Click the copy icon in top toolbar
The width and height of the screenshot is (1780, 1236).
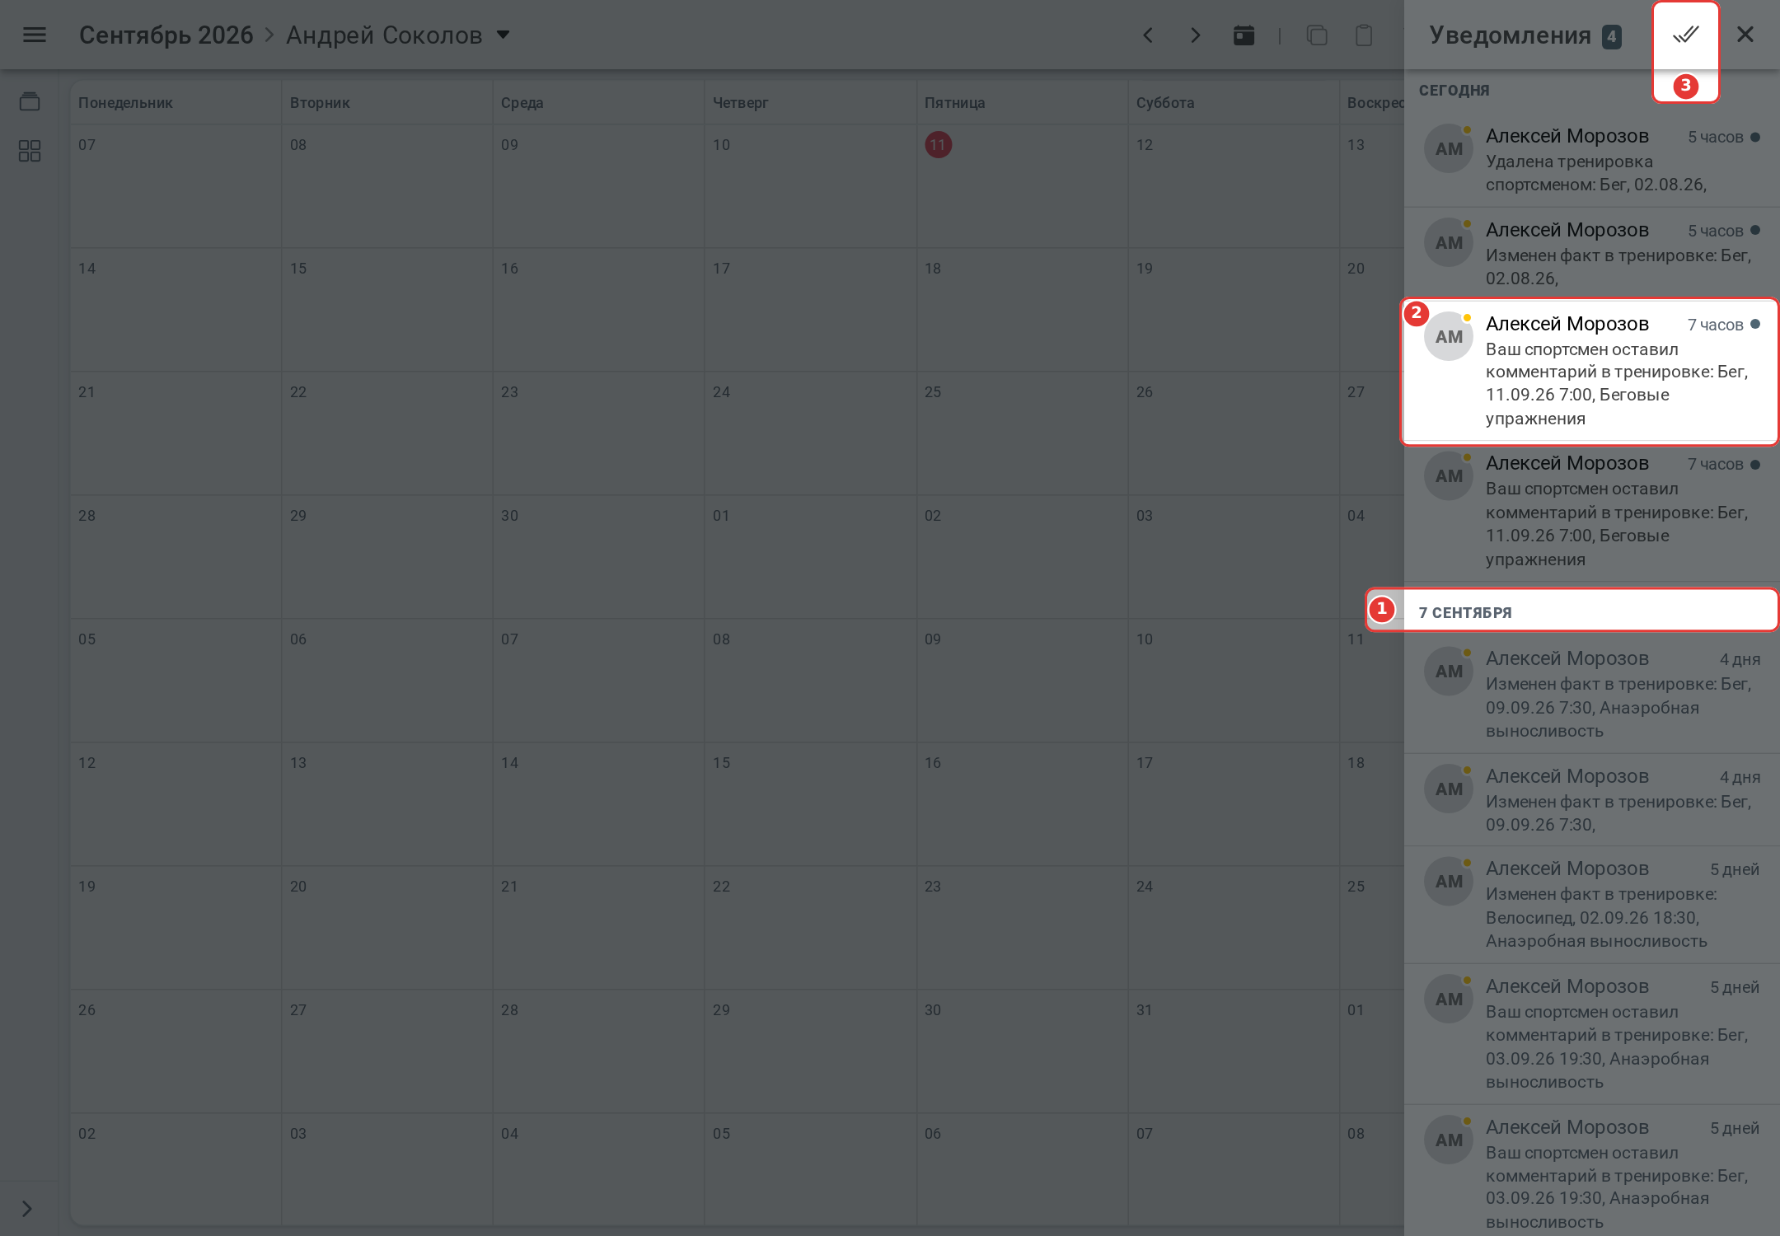1317,35
